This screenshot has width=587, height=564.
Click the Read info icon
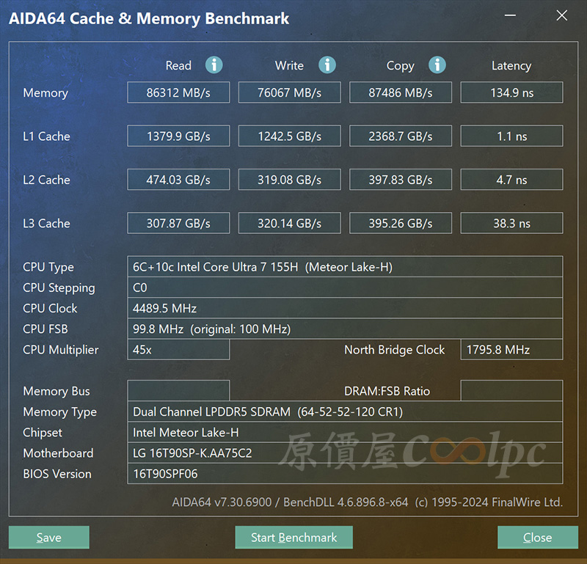coord(214,65)
